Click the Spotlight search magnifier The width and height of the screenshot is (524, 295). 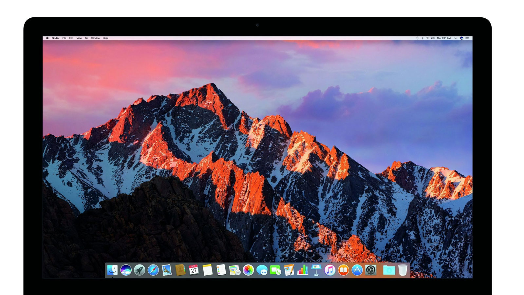[x=456, y=38]
